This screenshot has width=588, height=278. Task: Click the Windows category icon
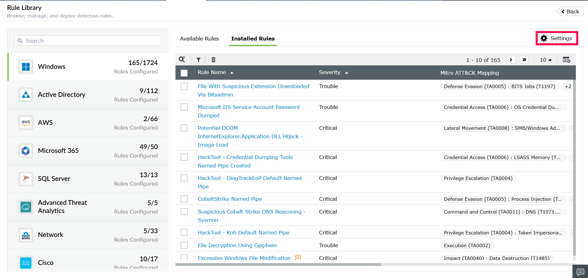click(26, 67)
